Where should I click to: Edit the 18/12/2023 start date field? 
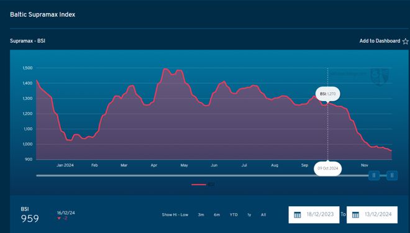point(314,215)
